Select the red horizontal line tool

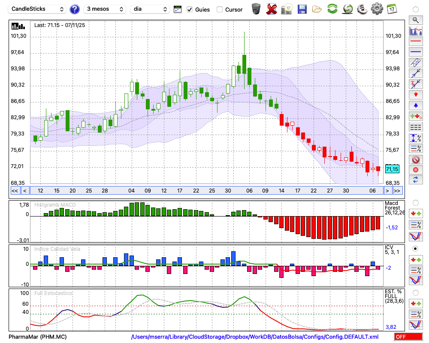tap(415, 42)
